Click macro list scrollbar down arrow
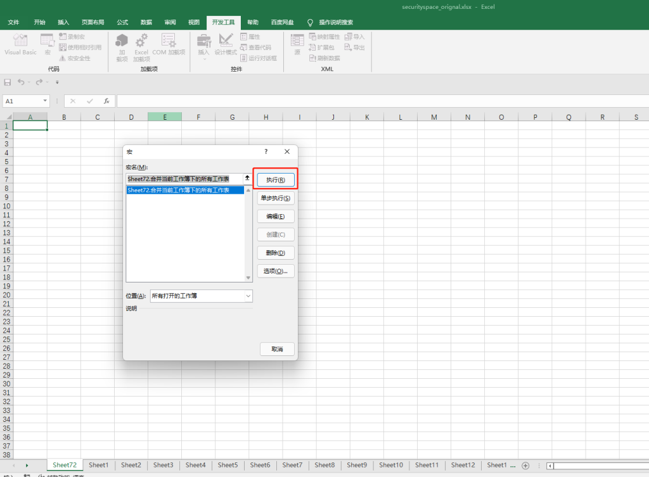 [248, 278]
